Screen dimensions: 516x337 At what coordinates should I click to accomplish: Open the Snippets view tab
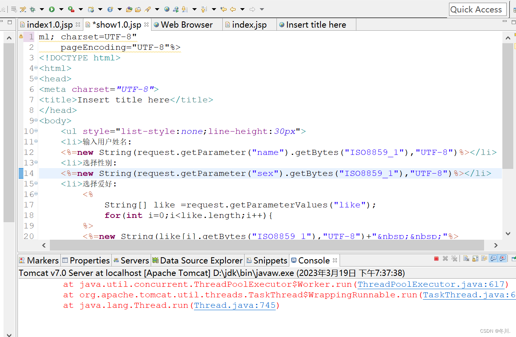point(267,260)
